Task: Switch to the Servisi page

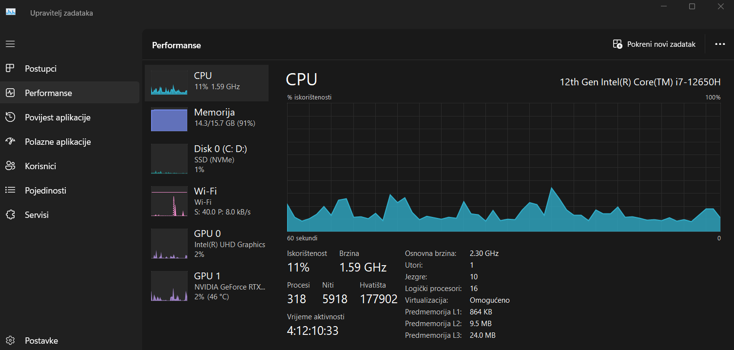Action: [70, 214]
